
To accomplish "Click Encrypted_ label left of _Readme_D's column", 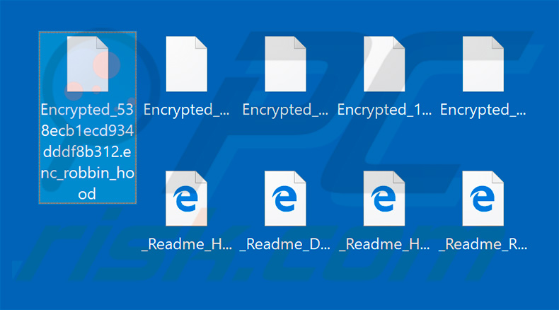I will pyautogui.click(x=186, y=110).
